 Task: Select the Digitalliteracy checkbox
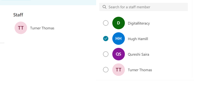(106, 23)
